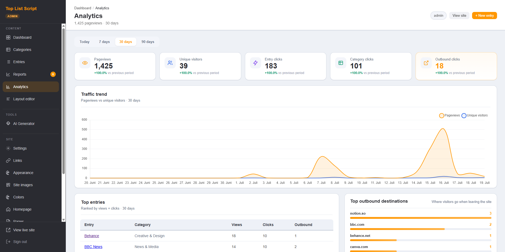Click the AI Generator icon
This screenshot has height=252, width=505.
click(x=8, y=123)
